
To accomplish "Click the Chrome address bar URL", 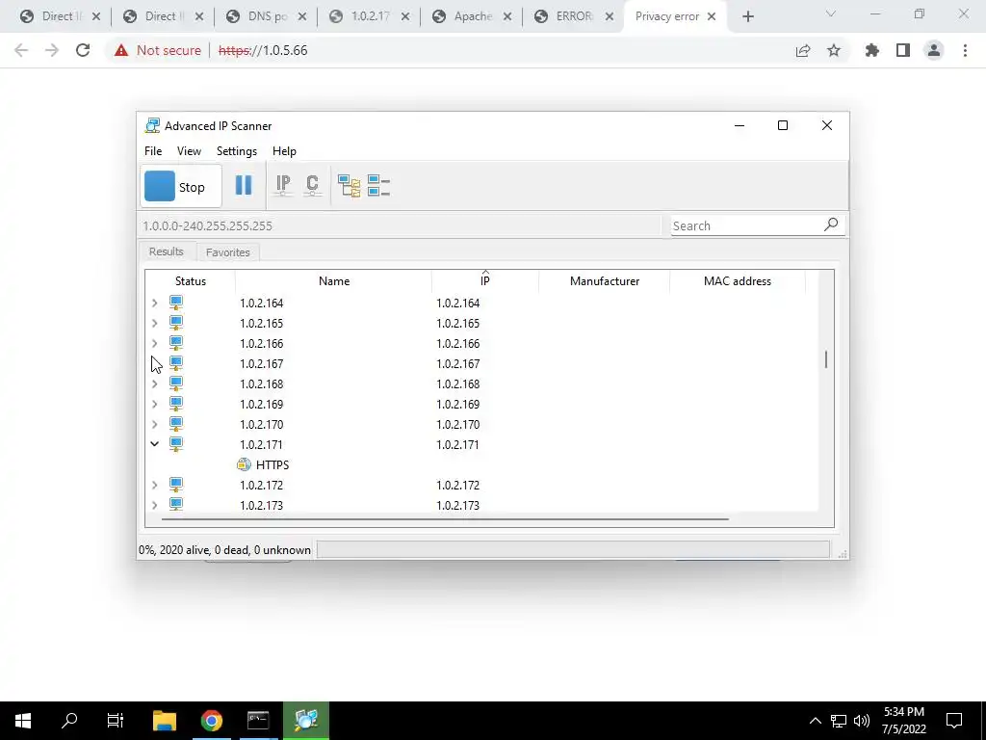I will pyautogui.click(x=263, y=50).
